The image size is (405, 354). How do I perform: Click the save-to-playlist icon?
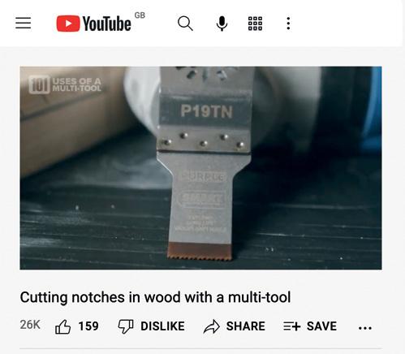[292, 326]
